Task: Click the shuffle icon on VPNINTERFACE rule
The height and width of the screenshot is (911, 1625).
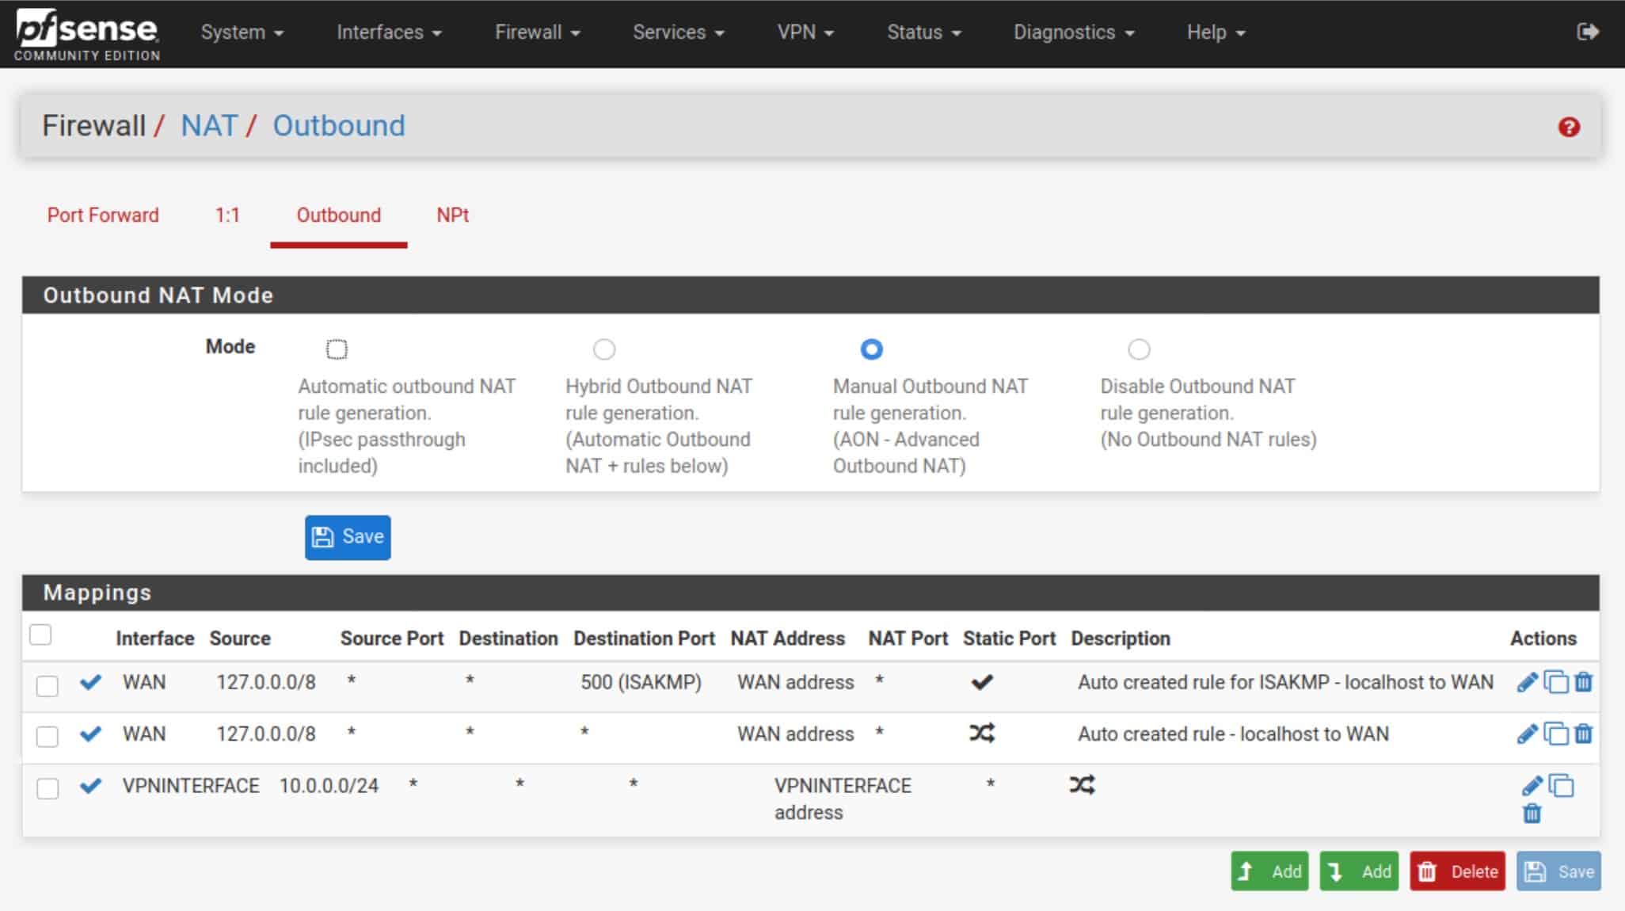Action: click(1082, 785)
